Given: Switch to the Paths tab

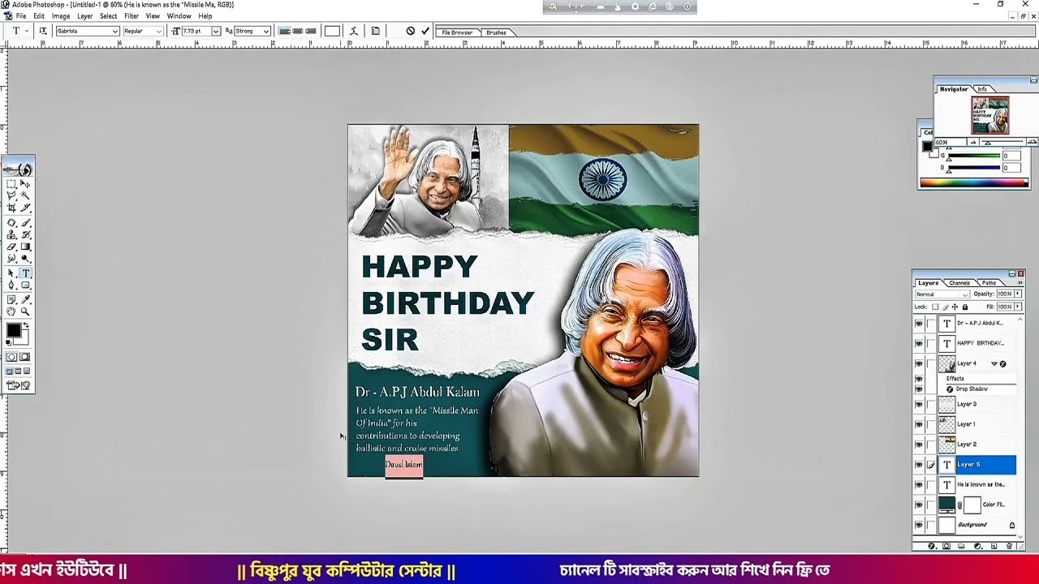Looking at the screenshot, I should pyautogui.click(x=989, y=283).
